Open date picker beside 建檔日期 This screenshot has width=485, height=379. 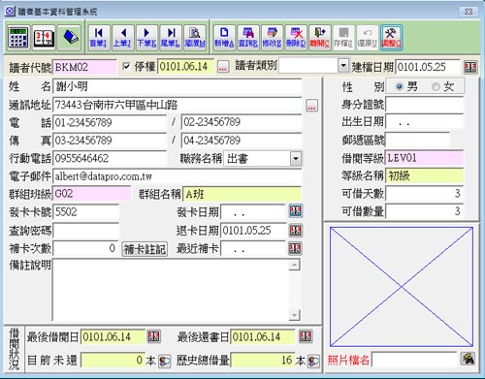(470, 67)
